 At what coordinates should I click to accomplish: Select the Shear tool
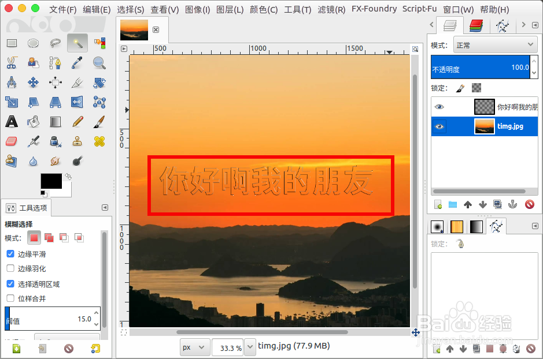pos(33,102)
